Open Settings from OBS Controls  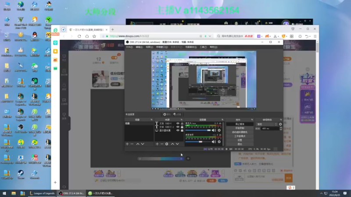coord(240,140)
